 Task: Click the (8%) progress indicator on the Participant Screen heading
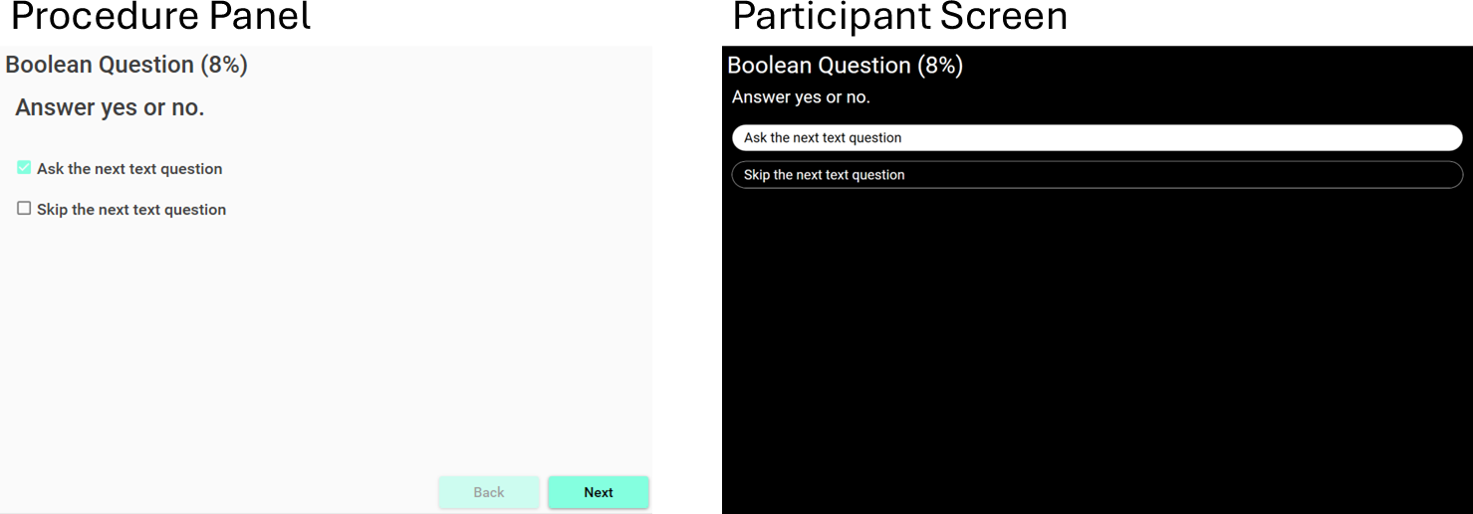click(940, 66)
